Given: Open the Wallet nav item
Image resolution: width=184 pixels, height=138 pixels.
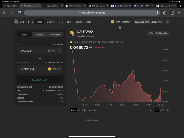Looking at the screenshot, I should click(79, 22).
